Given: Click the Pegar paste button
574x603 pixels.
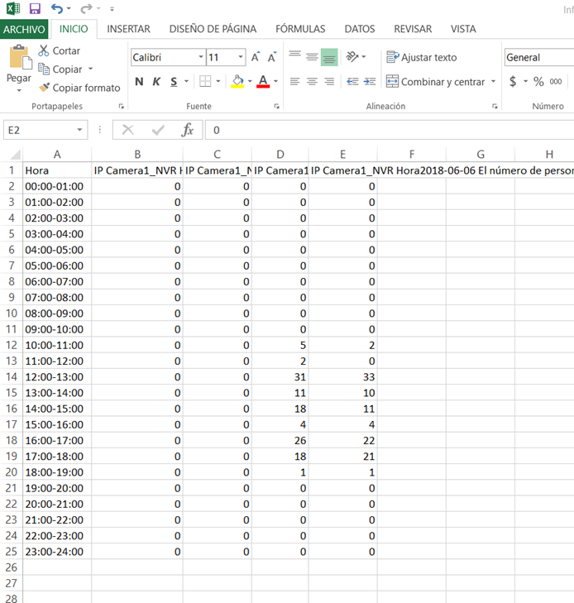Looking at the screenshot, I should pos(18,69).
